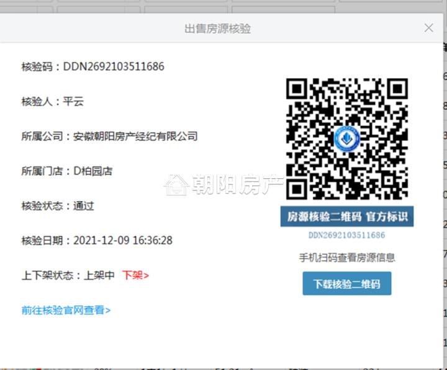Image resolution: width=447 pixels, height=370 pixels.
Task: Click the code DDN2692103511686 beneath the QR banner
Action: tap(347, 235)
